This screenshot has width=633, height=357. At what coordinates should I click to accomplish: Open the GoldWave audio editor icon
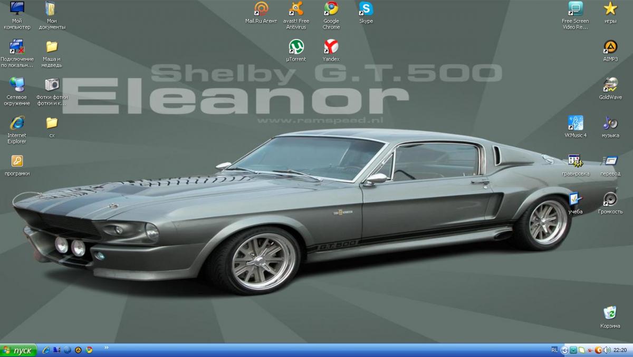point(610,85)
